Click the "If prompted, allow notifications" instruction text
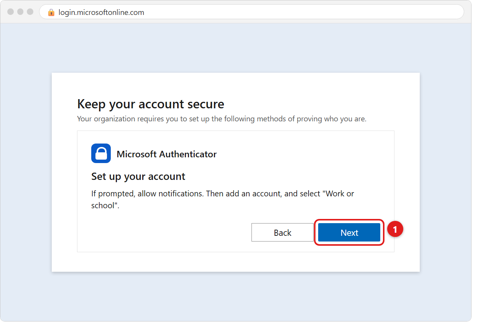 click(x=223, y=199)
